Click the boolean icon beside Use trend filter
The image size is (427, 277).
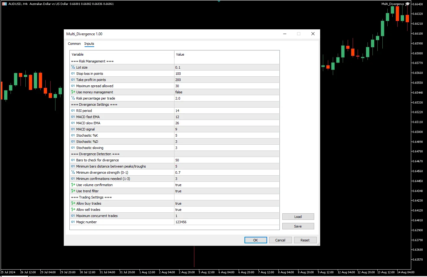(x=73, y=191)
